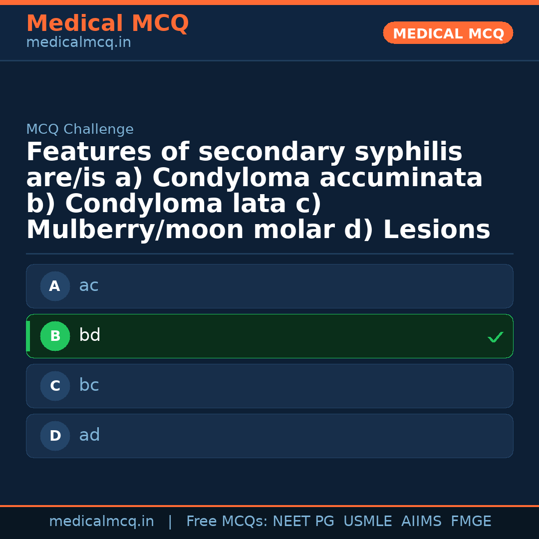This screenshot has height=539, width=539.
Task: Expand the question text area
Action: [x=258, y=190]
